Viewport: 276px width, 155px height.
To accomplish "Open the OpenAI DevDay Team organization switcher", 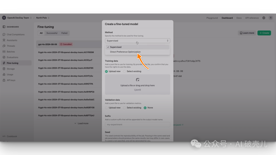I will [17, 18].
